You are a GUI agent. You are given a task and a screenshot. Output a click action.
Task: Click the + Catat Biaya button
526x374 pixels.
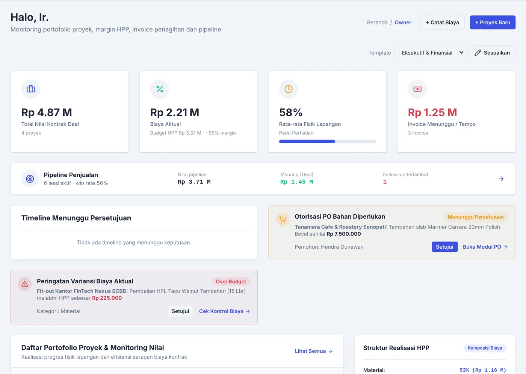442,23
